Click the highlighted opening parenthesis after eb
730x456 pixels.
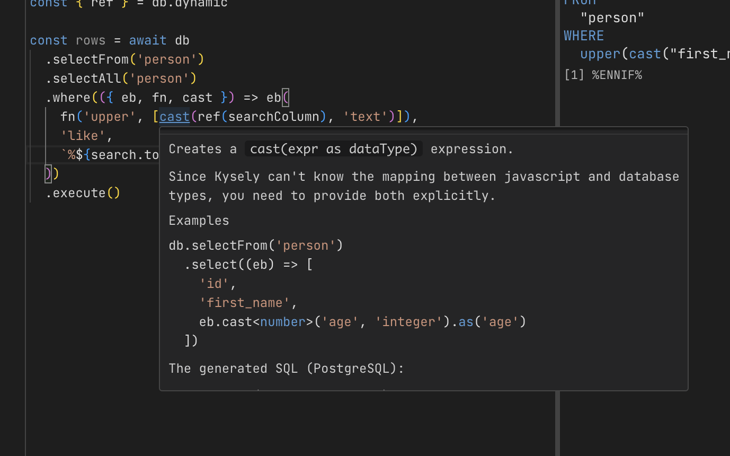coord(286,98)
